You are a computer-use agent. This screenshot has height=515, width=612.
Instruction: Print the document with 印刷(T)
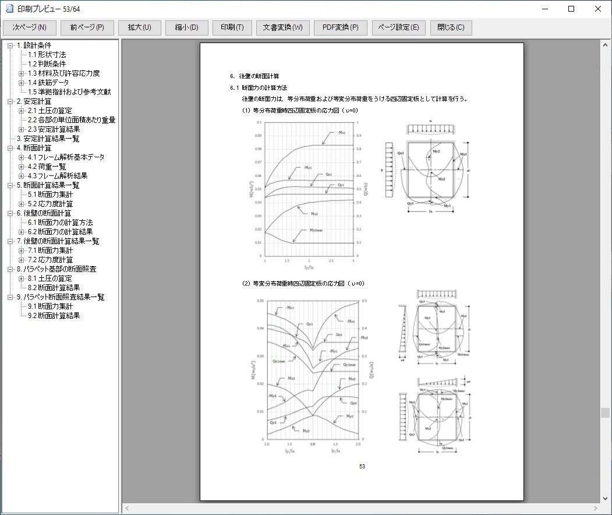pyautogui.click(x=232, y=27)
